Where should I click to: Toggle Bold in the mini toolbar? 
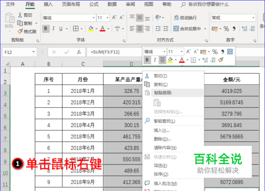tap(147, 60)
